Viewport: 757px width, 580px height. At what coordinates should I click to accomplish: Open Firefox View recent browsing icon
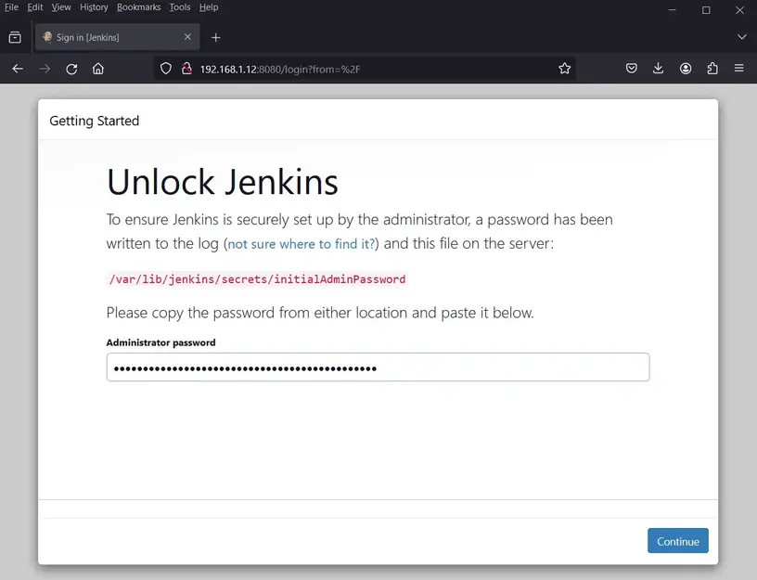point(15,37)
